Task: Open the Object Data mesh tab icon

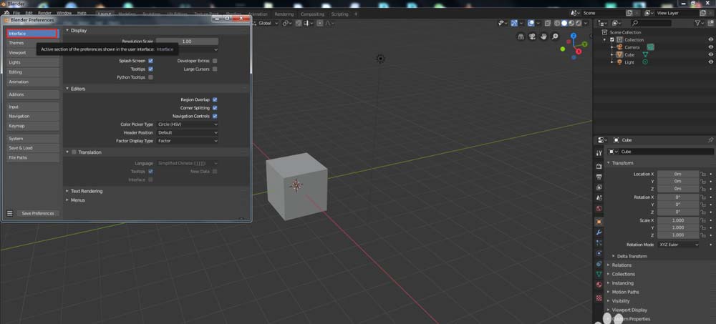Action: pos(599,274)
